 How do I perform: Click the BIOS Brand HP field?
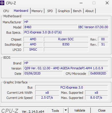point(66,63)
